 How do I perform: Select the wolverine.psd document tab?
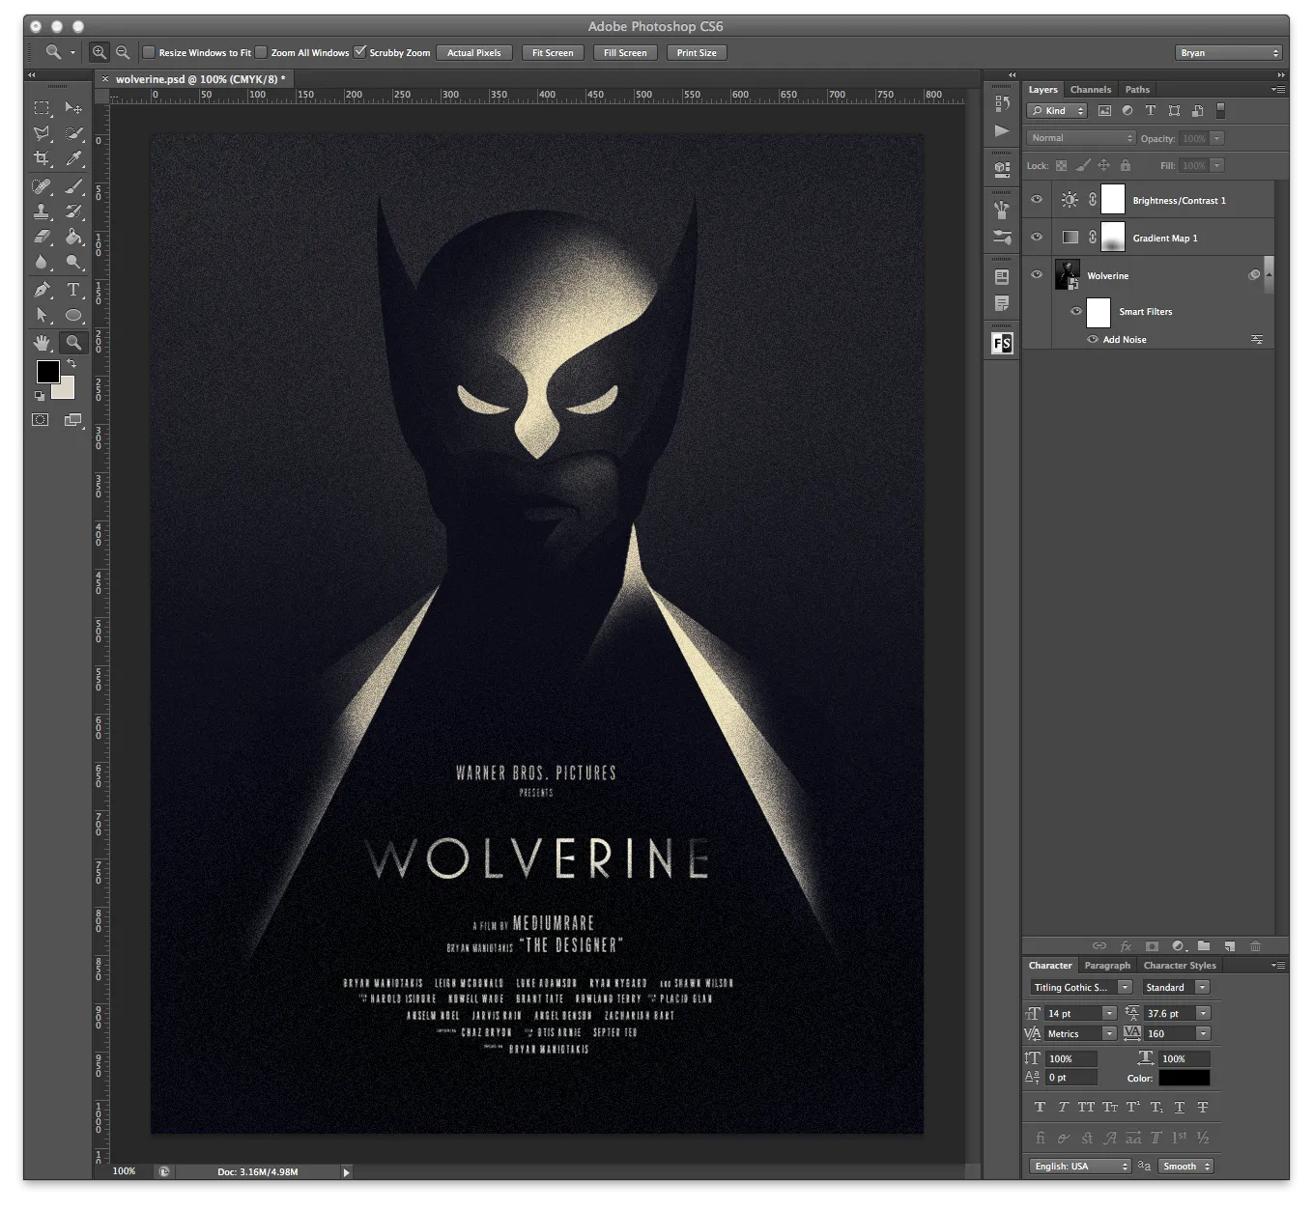[200, 79]
